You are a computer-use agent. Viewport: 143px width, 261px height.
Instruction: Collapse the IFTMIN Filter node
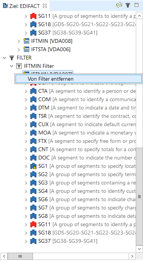click(11, 66)
